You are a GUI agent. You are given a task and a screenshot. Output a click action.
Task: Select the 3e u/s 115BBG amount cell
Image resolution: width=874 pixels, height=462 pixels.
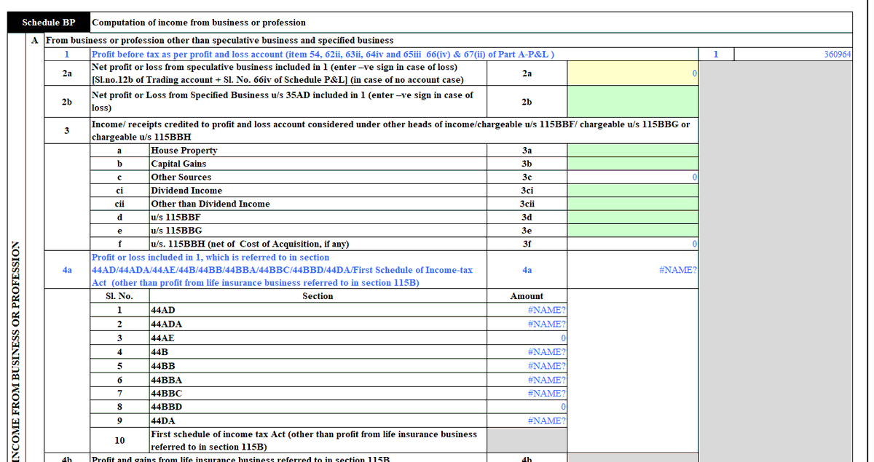(633, 230)
